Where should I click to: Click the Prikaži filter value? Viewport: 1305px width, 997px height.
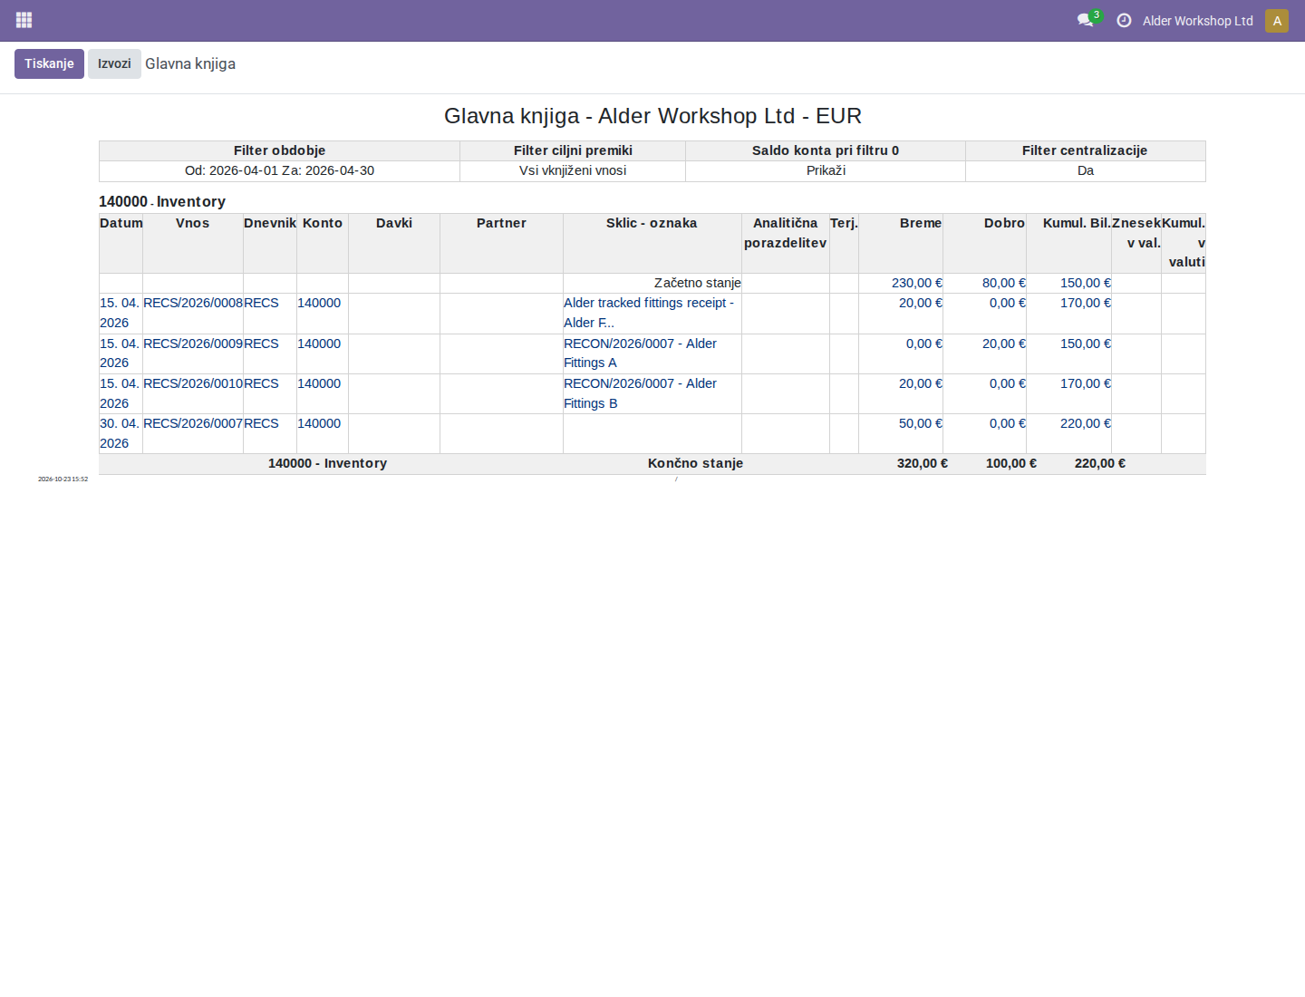pyautogui.click(x=826, y=170)
